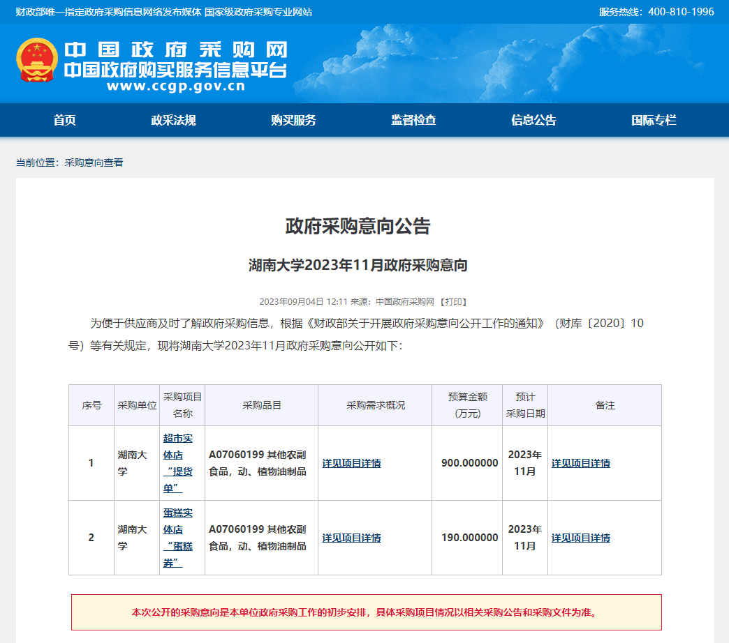Click the 预计采购日期 column header
Image resolution: width=729 pixels, height=643 pixels.
point(525,405)
